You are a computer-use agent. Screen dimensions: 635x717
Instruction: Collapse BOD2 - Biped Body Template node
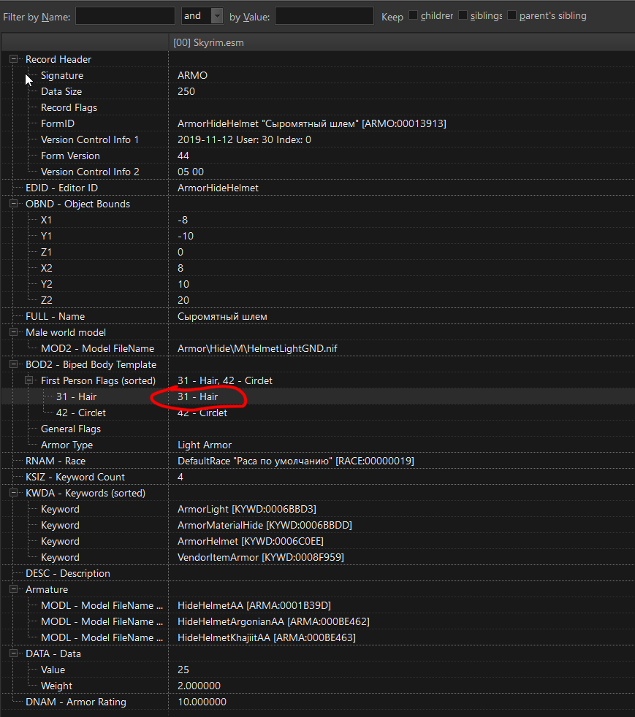[x=14, y=364]
